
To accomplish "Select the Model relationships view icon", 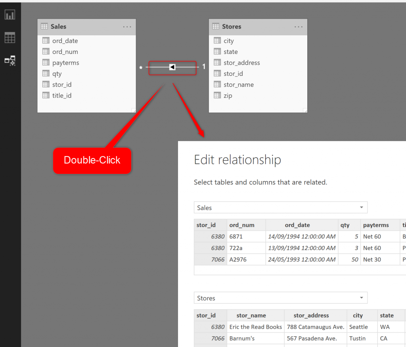I will (10, 61).
